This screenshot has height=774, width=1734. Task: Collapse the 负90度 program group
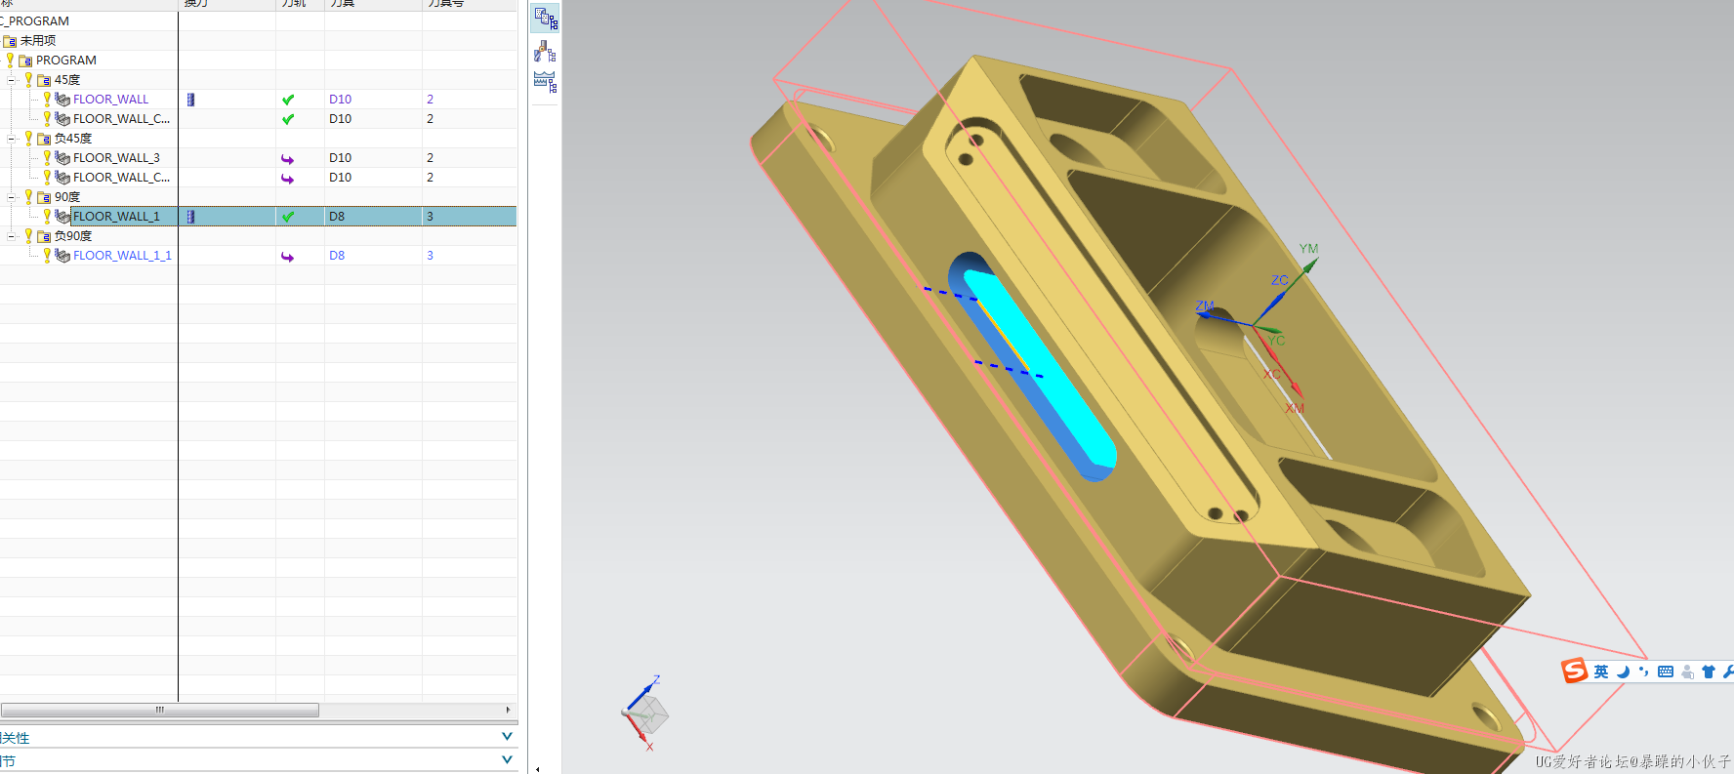[13, 236]
